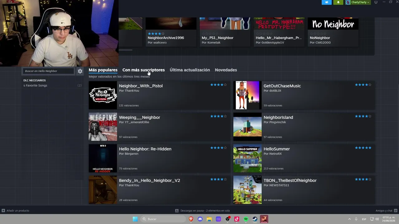The width and height of the screenshot is (399, 224).
Task: Open the downloads icon in status bar
Action: point(177,211)
